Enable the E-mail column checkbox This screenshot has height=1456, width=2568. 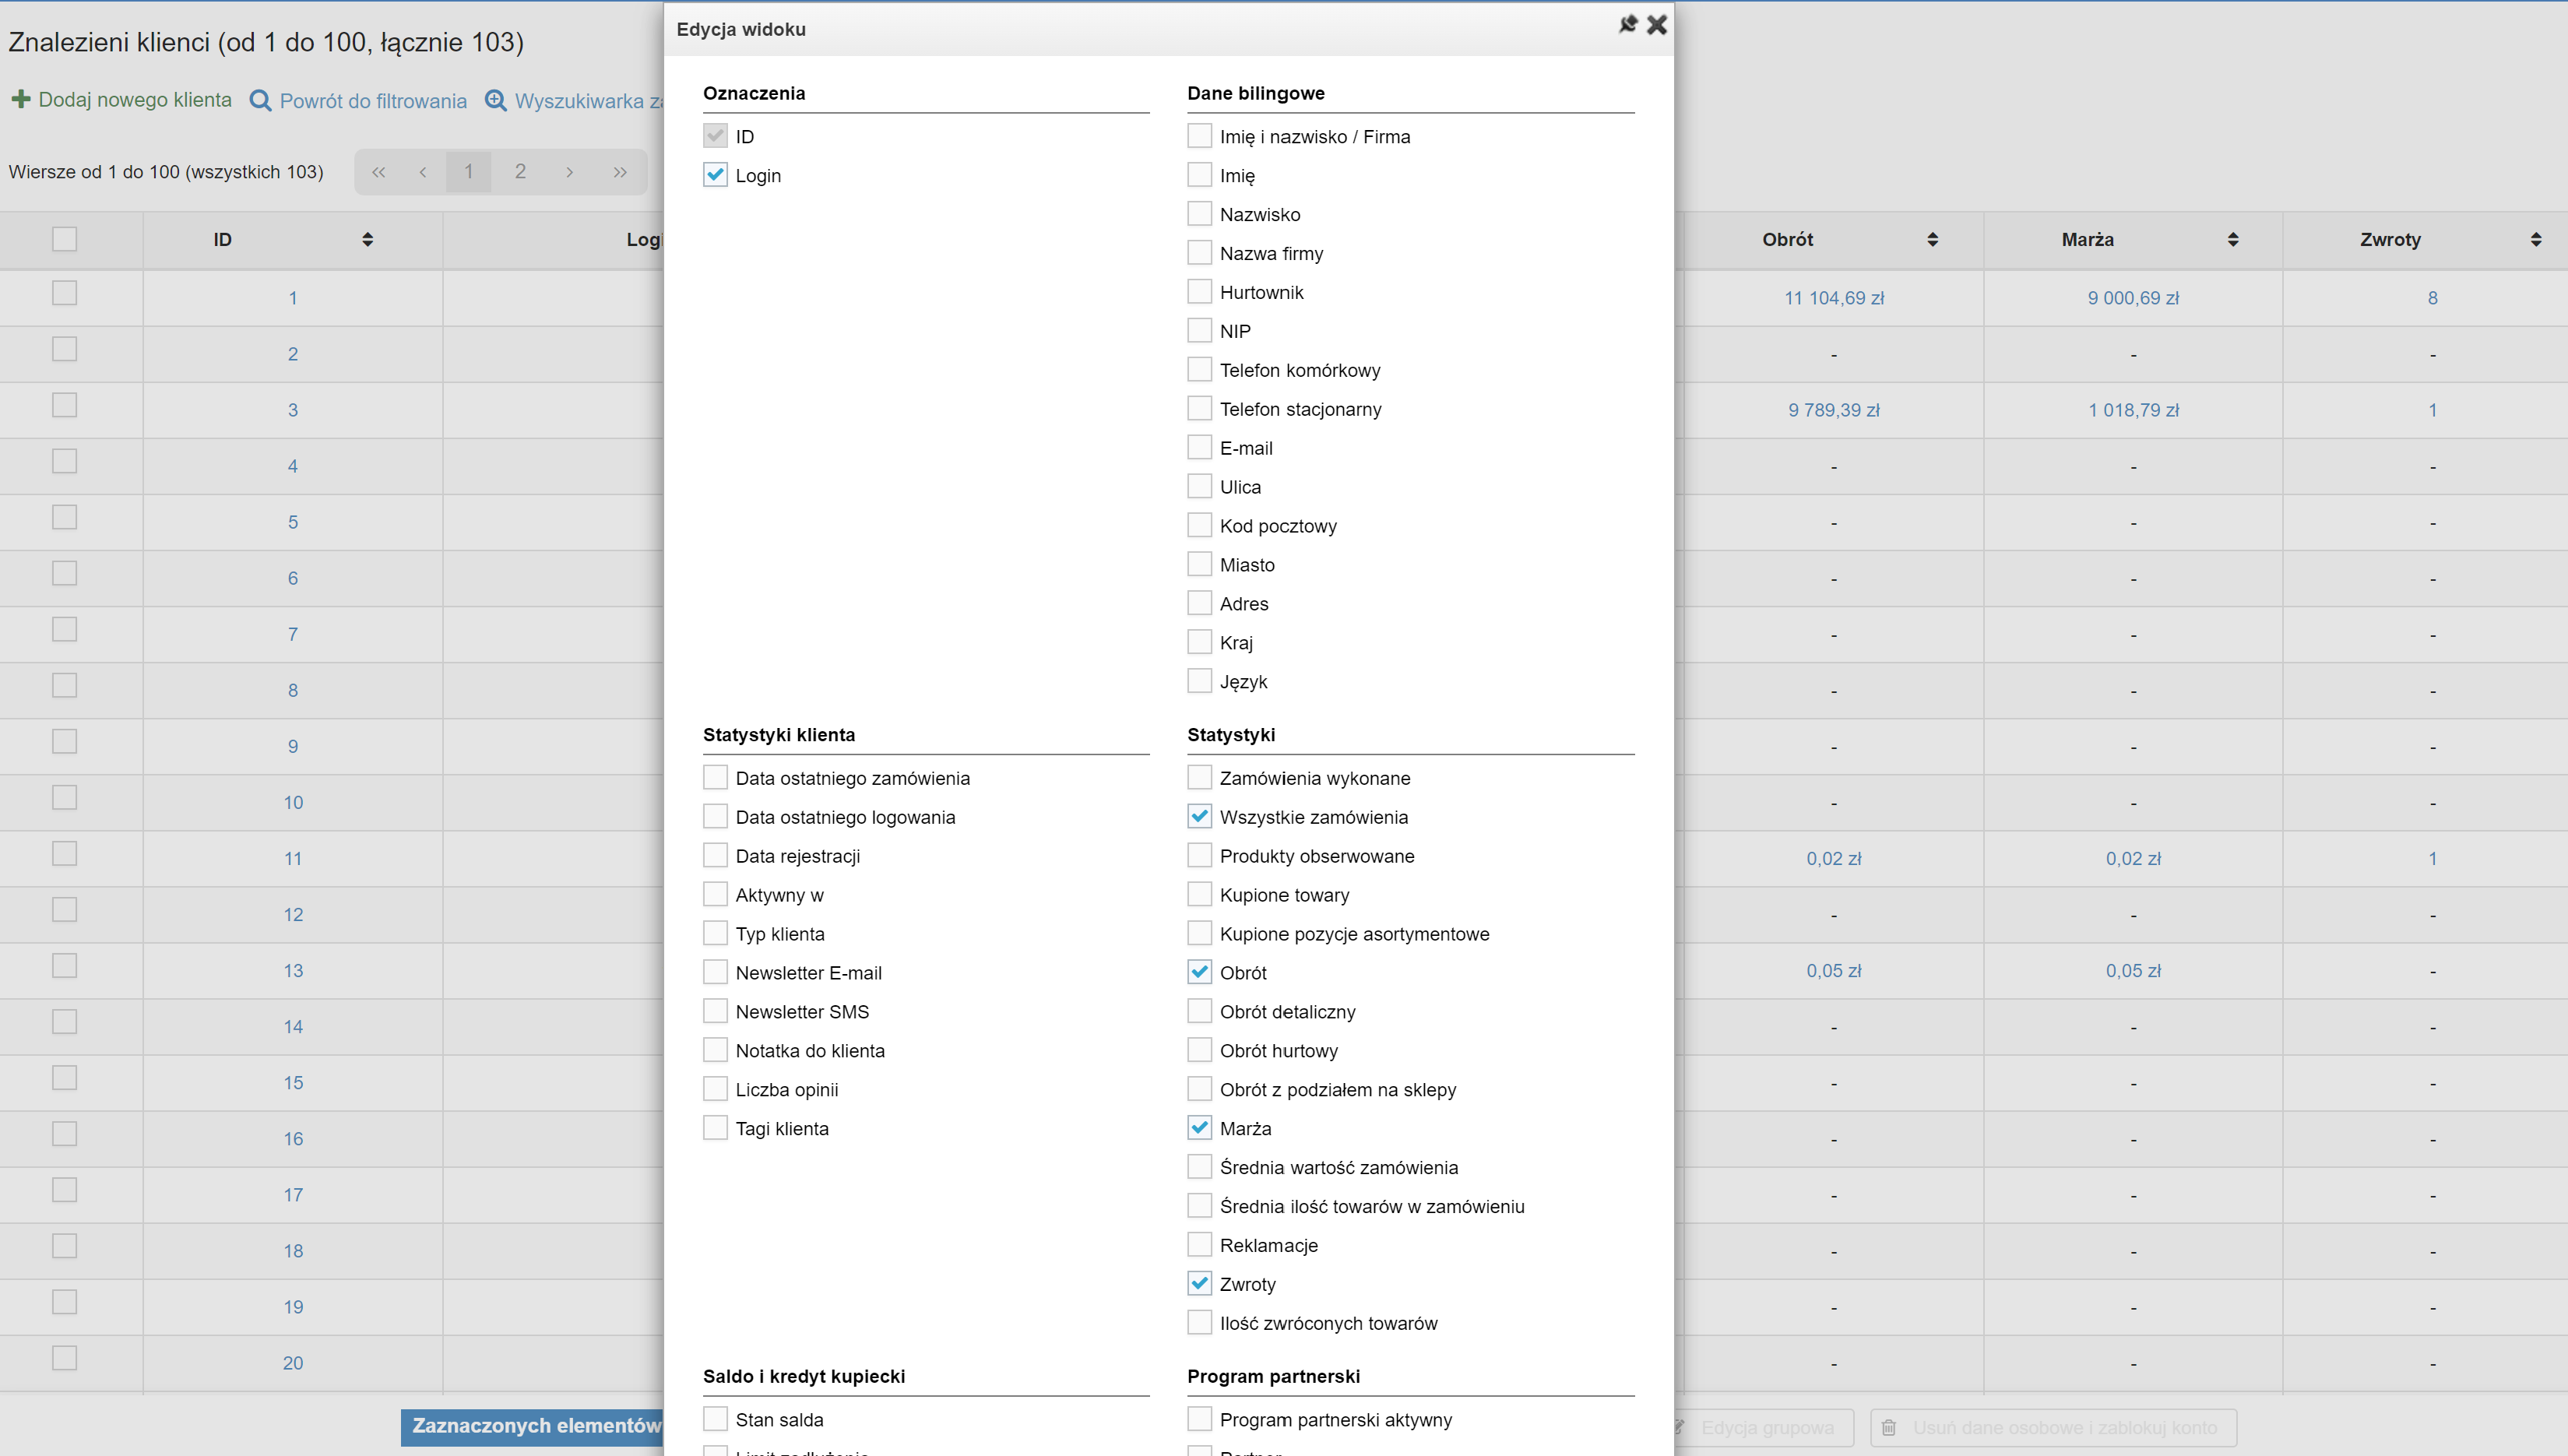(x=1199, y=447)
